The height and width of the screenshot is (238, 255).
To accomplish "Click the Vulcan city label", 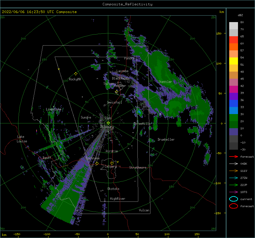I will (144, 210).
